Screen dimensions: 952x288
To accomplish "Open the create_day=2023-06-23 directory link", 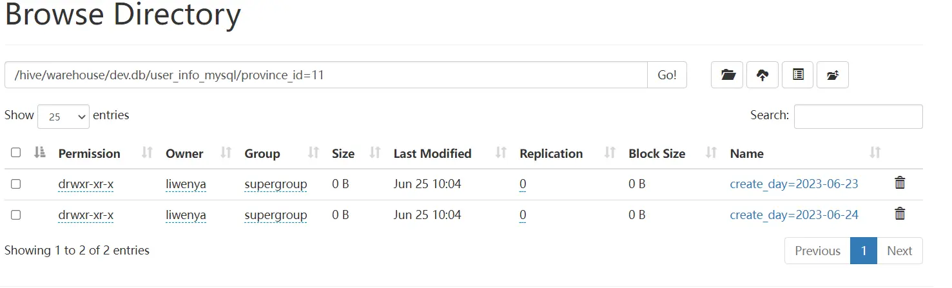I will (794, 184).
